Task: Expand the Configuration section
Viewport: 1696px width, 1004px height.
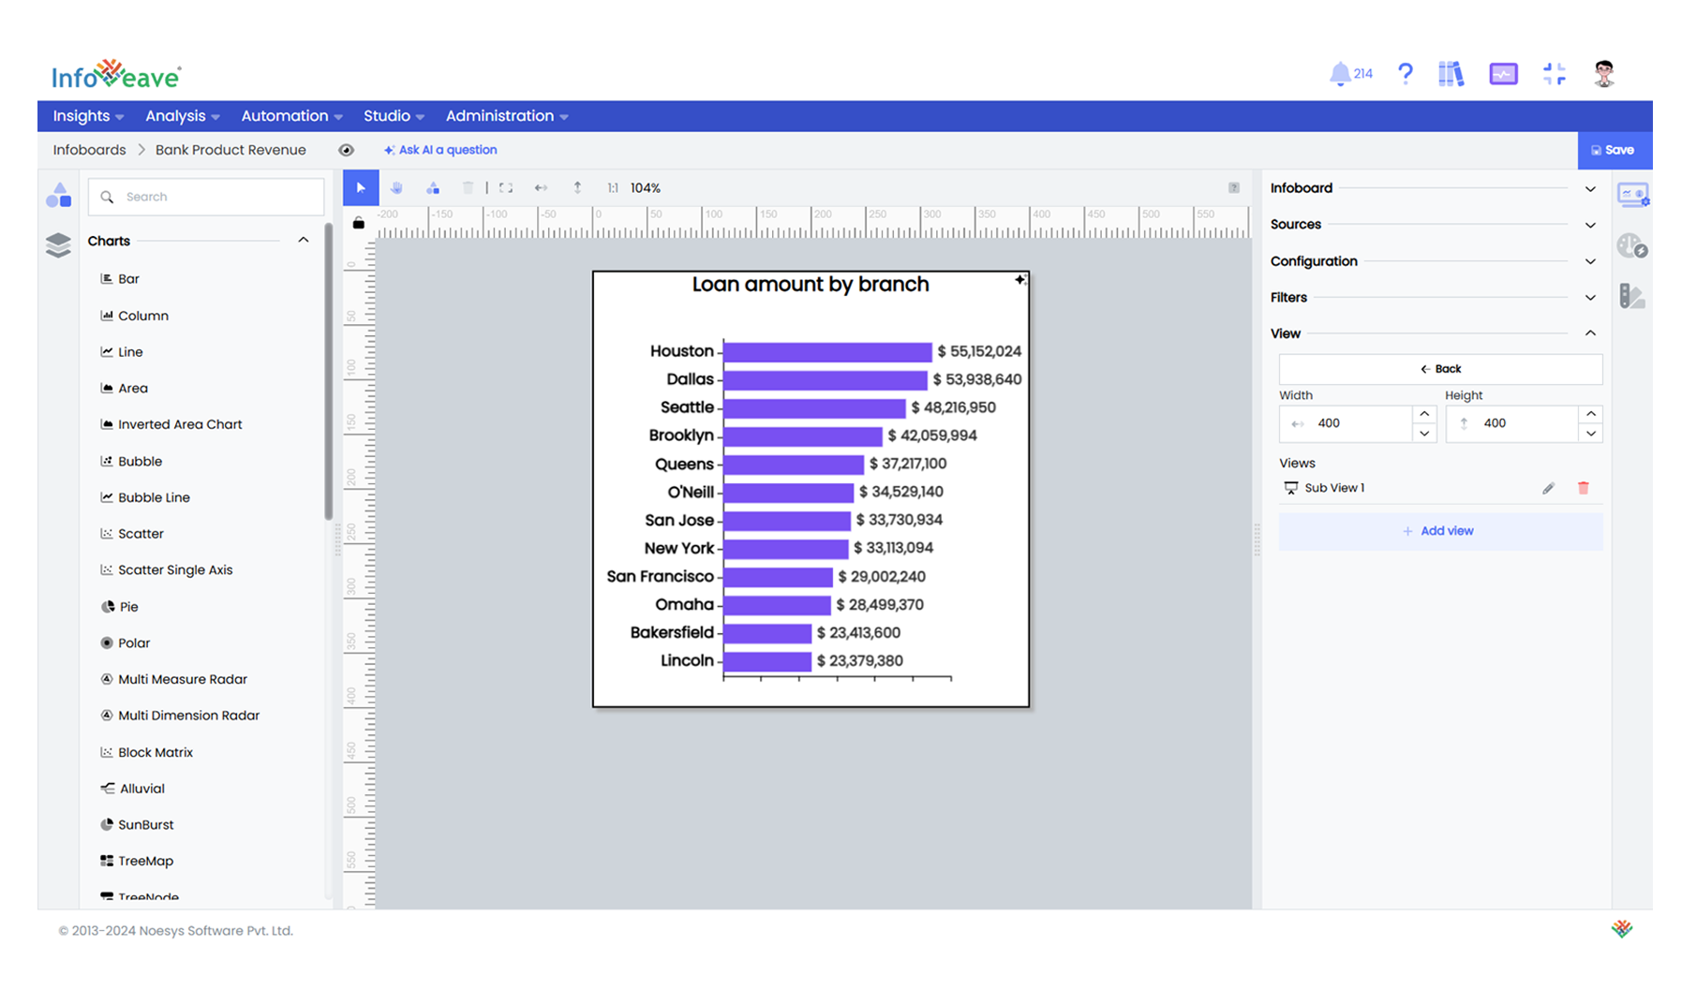Action: coord(1589,261)
